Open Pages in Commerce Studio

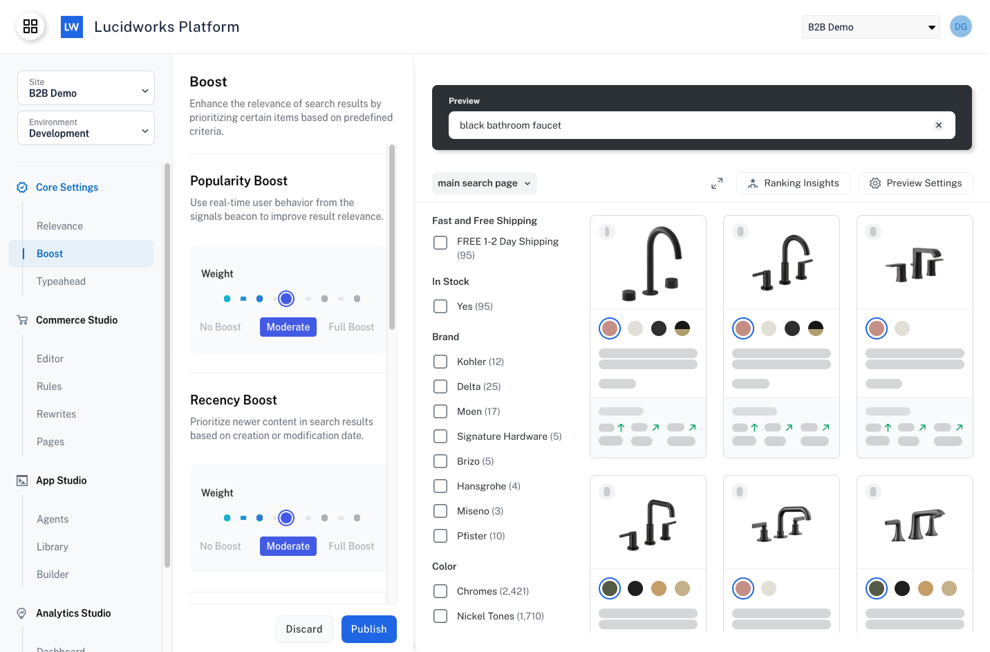pyautogui.click(x=50, y=442)
